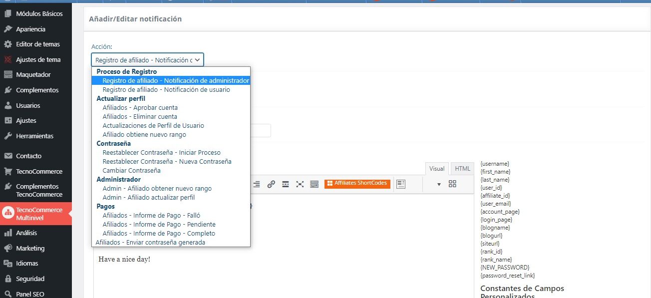This screenshot has height=298, width=651.
Task: Select 'Registro de afiliado - Notificación de usuario'
Action: (166, 90)
